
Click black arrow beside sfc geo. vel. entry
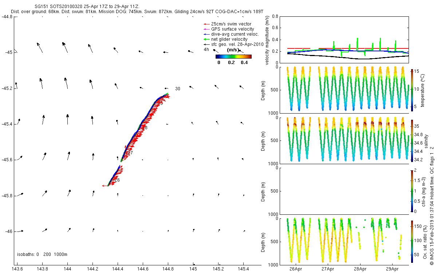(206, 44)
